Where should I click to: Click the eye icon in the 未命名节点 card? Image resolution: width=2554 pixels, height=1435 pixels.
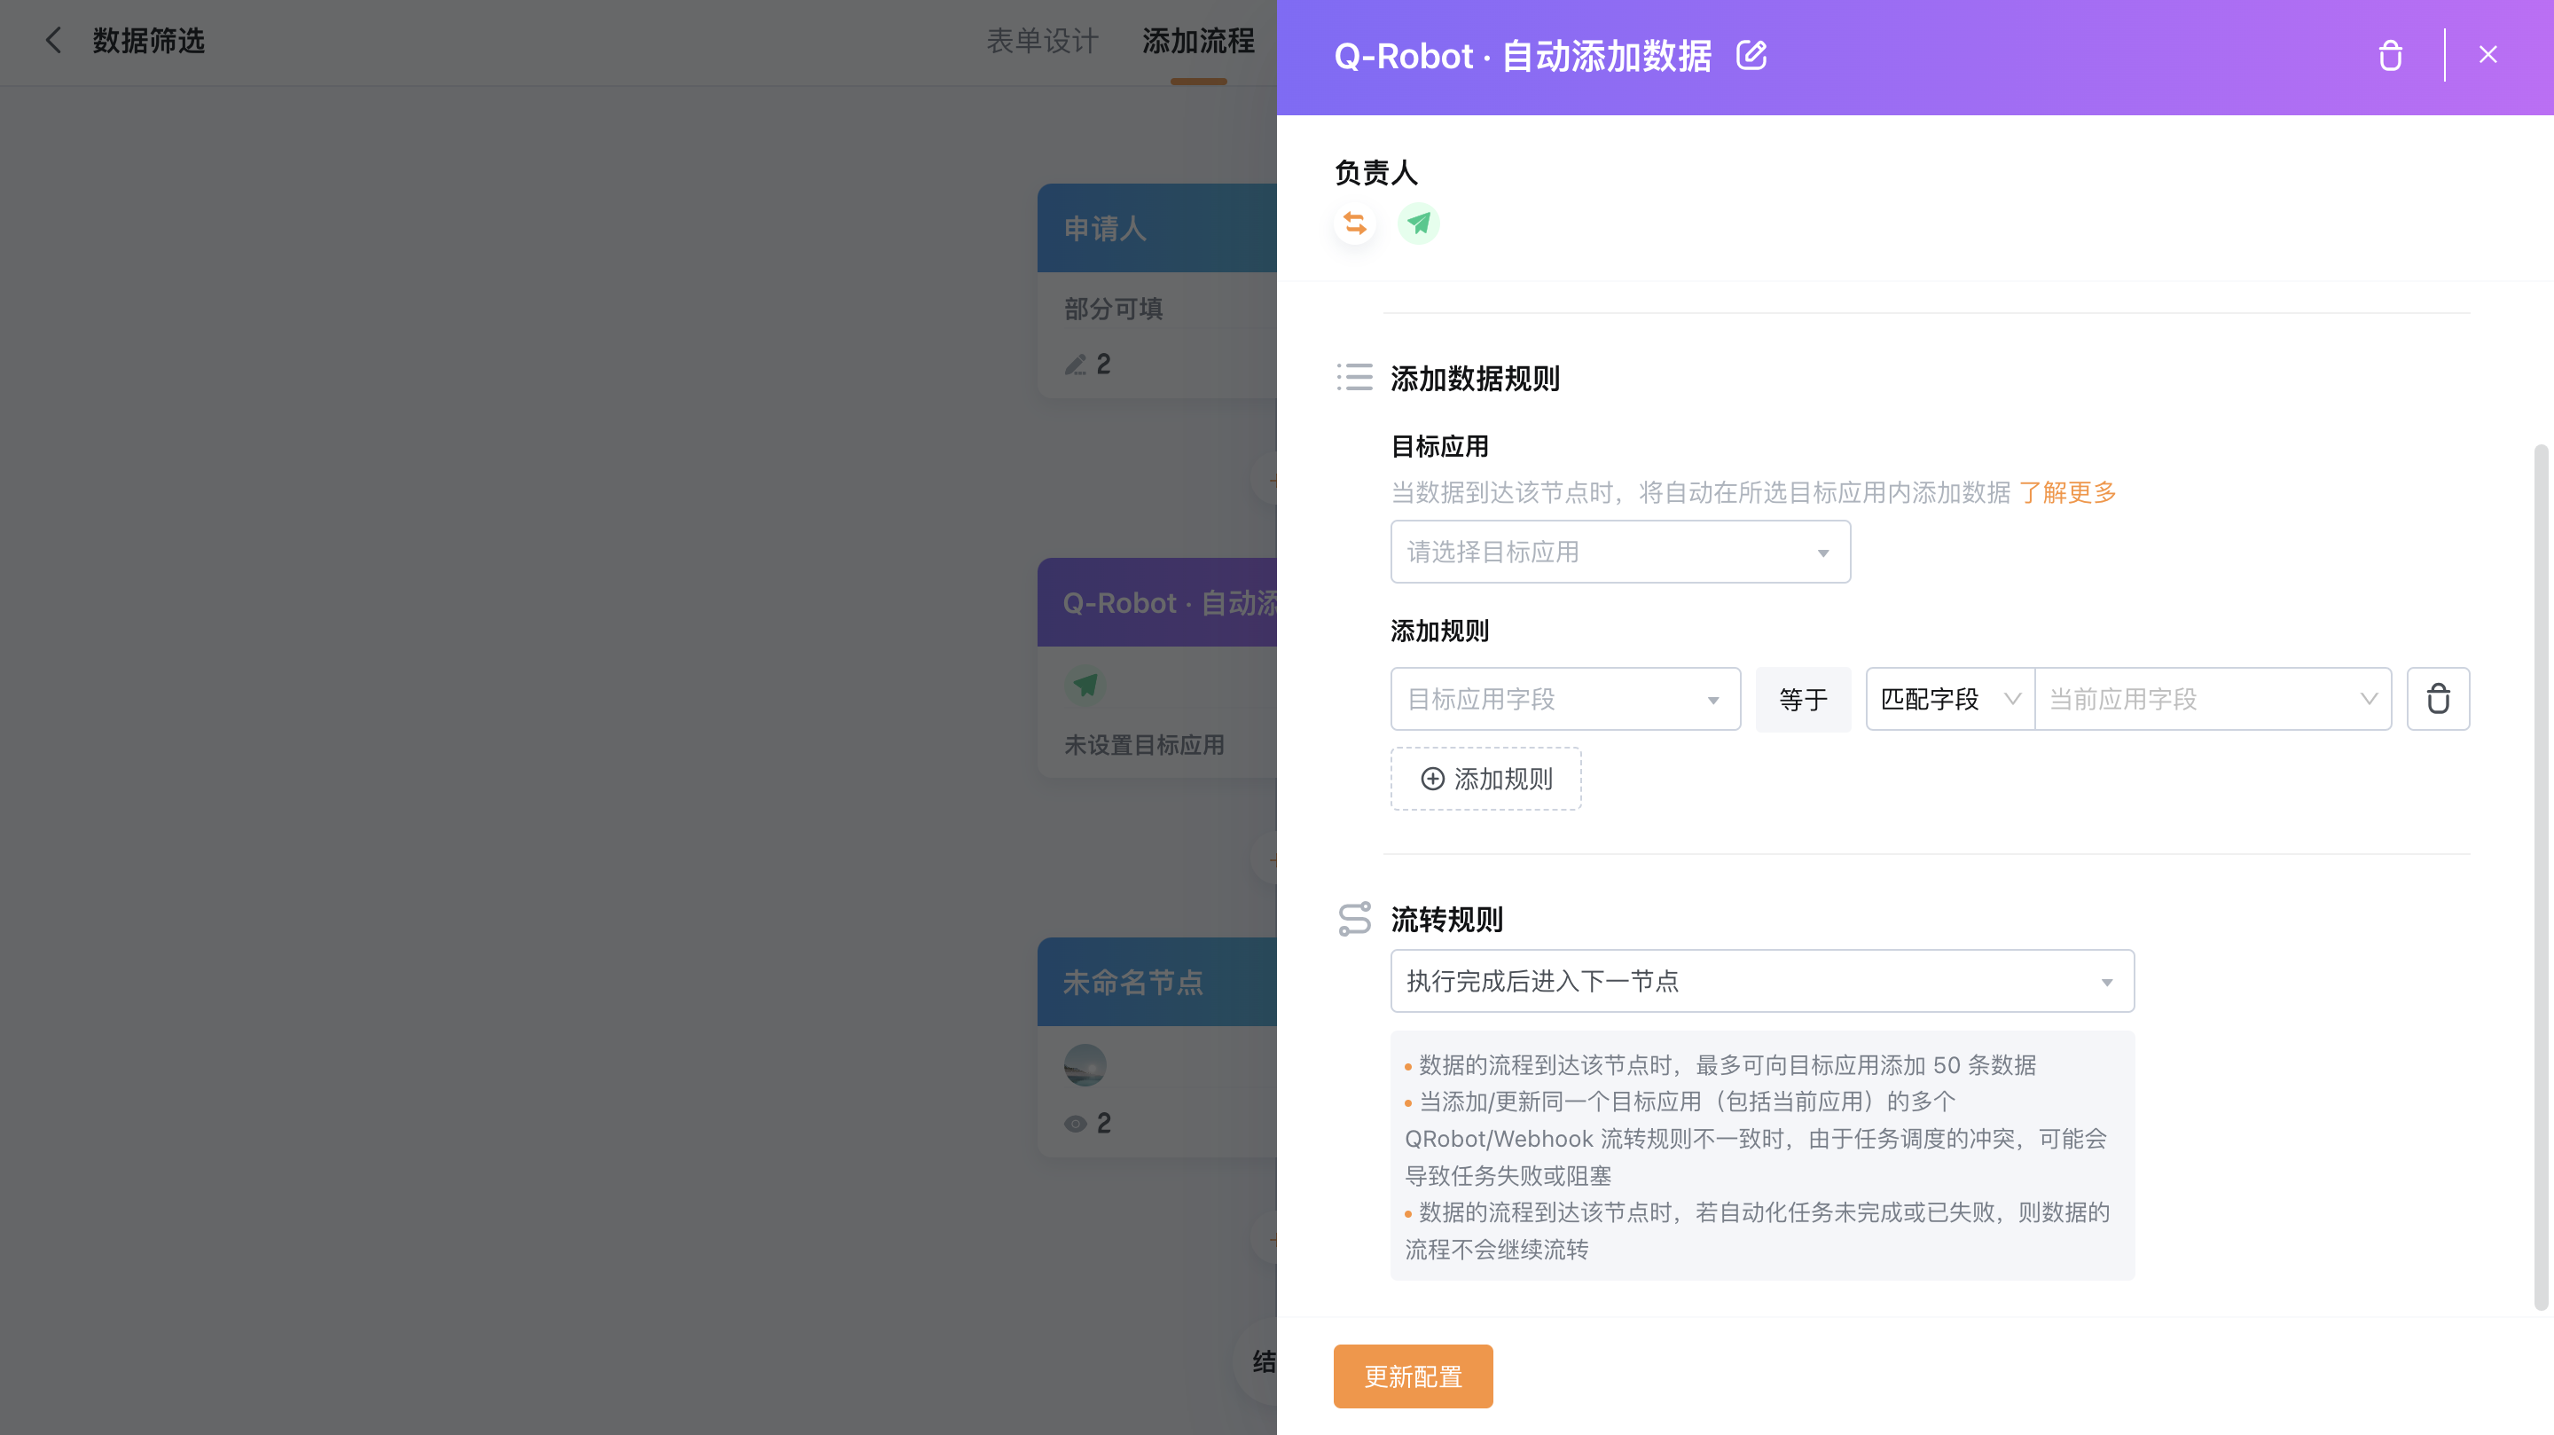(1075, 1124)
